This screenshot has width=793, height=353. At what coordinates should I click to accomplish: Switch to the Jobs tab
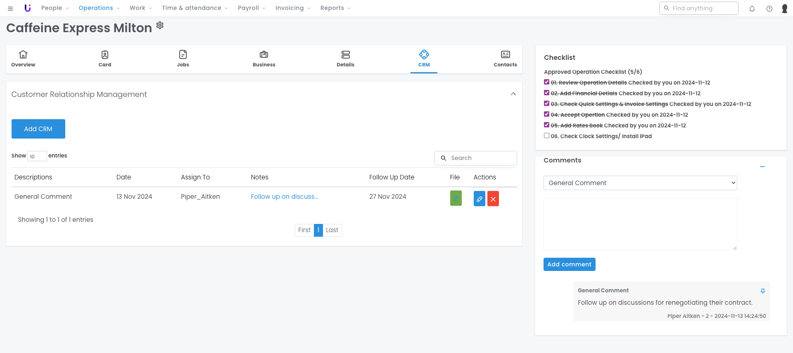(x=183, y=59)
